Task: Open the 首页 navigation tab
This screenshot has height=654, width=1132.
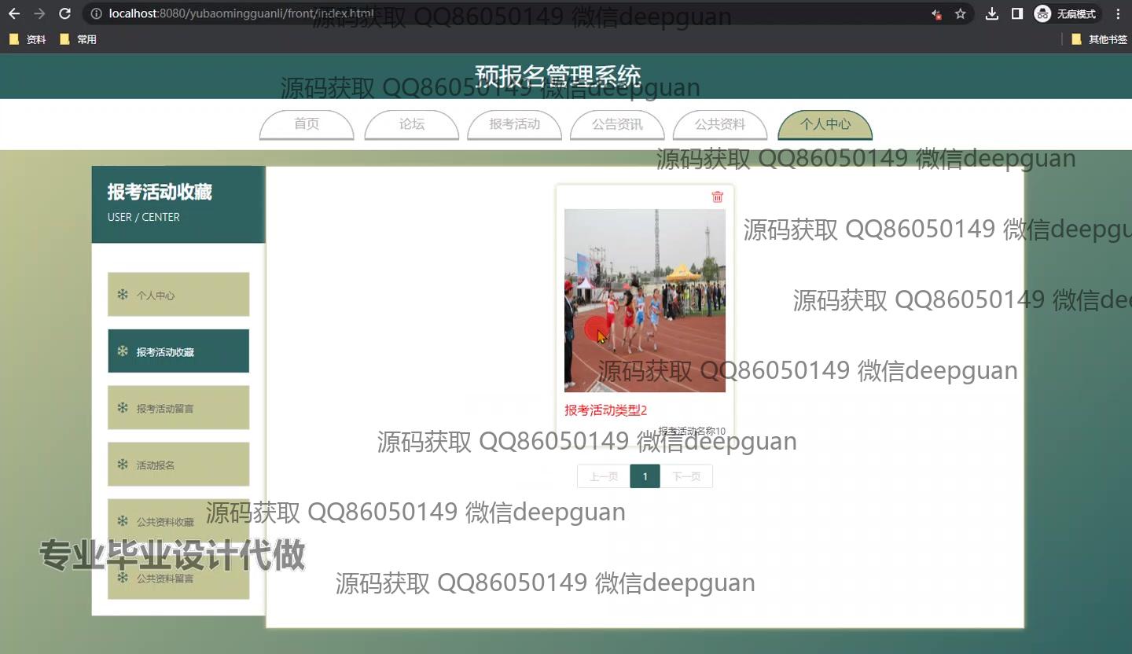Action: pos(307,124)
